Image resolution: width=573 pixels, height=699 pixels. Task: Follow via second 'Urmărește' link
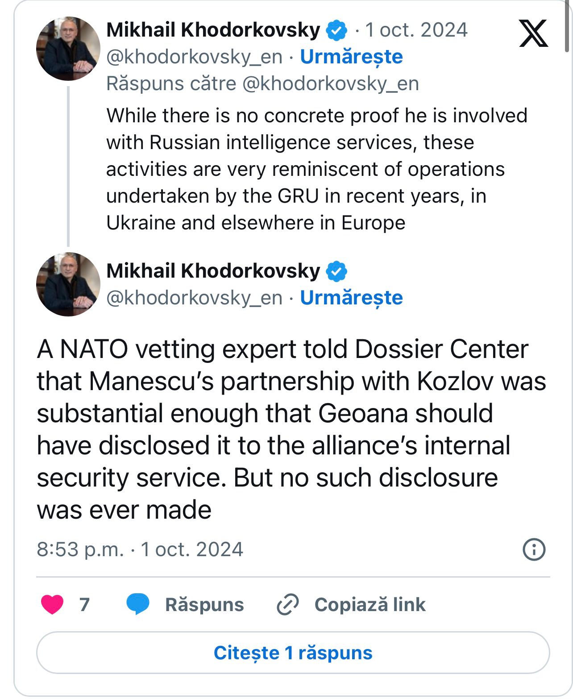(x=351, y=298)
